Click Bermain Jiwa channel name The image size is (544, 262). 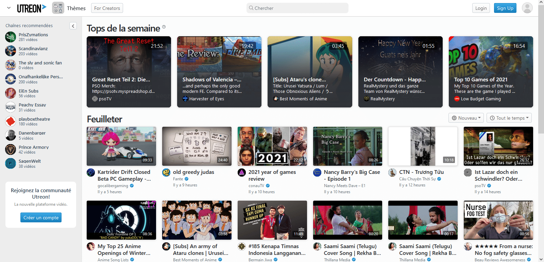click(x=260, y=260)
